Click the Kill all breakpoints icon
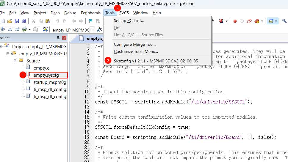 point(256,21)
